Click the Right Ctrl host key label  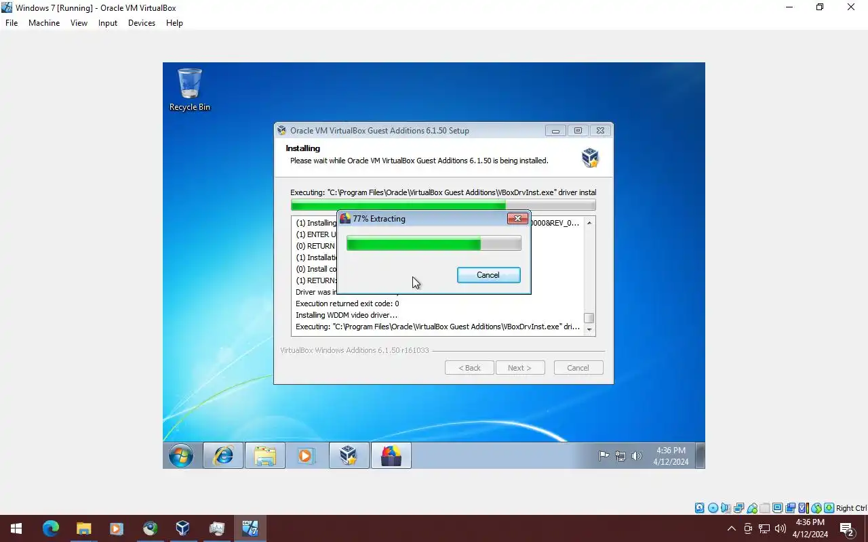click(x=851, y=508)
